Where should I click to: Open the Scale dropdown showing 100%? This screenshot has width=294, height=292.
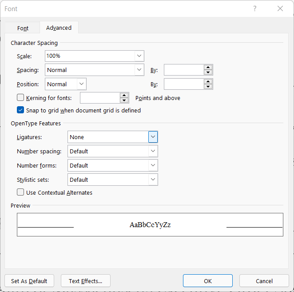[139, 56]
